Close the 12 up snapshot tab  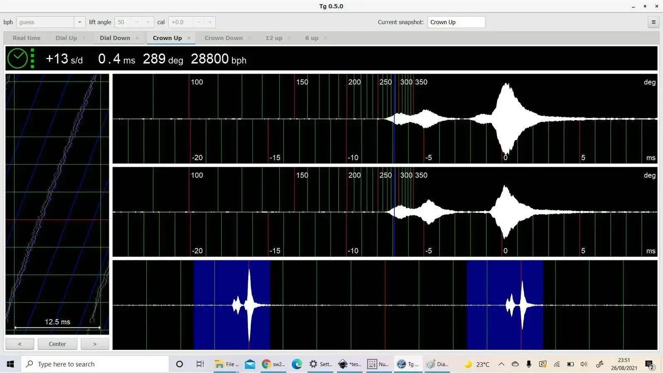(x=289, y=38)
